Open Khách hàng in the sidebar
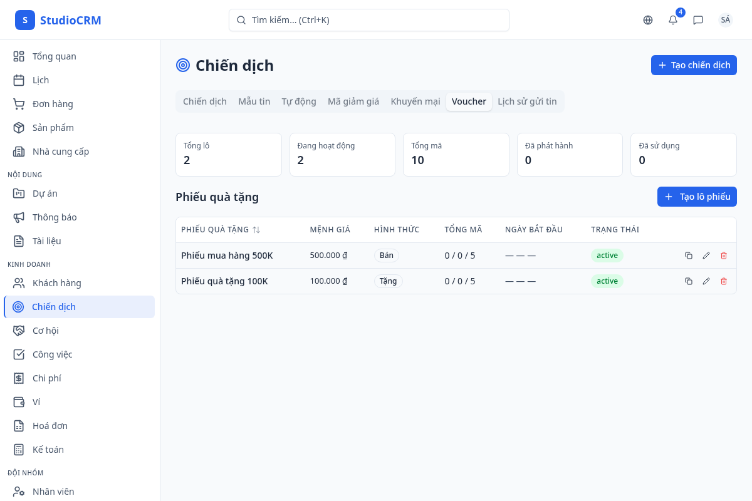Image resolution: width=752 pixels, height=501 pixels. coord(57,283)
